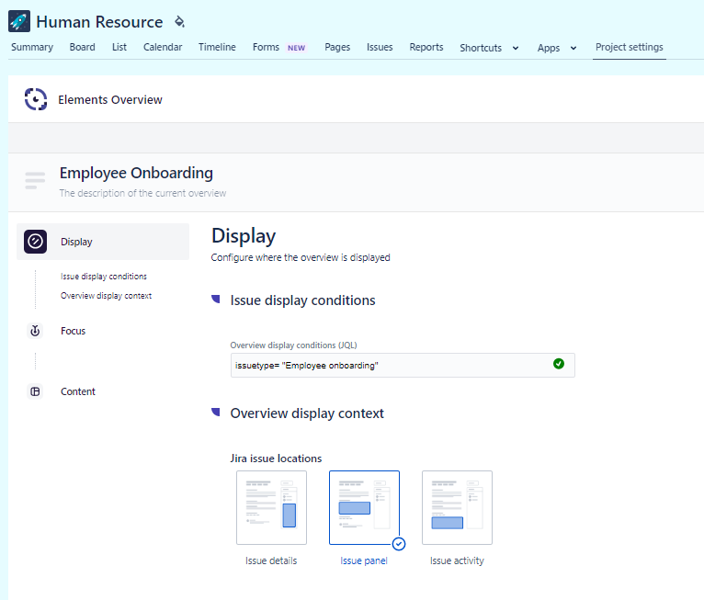Click the Content icon in sidebar

[35, 391]
